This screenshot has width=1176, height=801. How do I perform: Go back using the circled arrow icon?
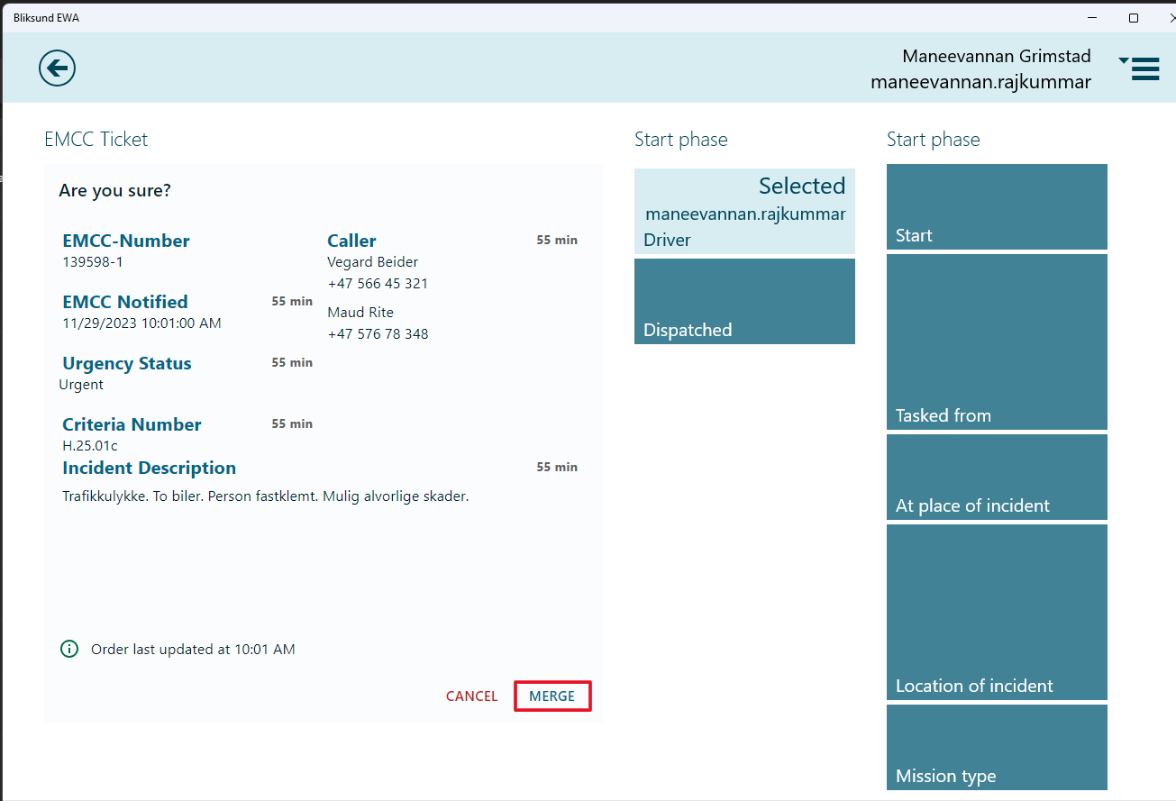(57, 68)
